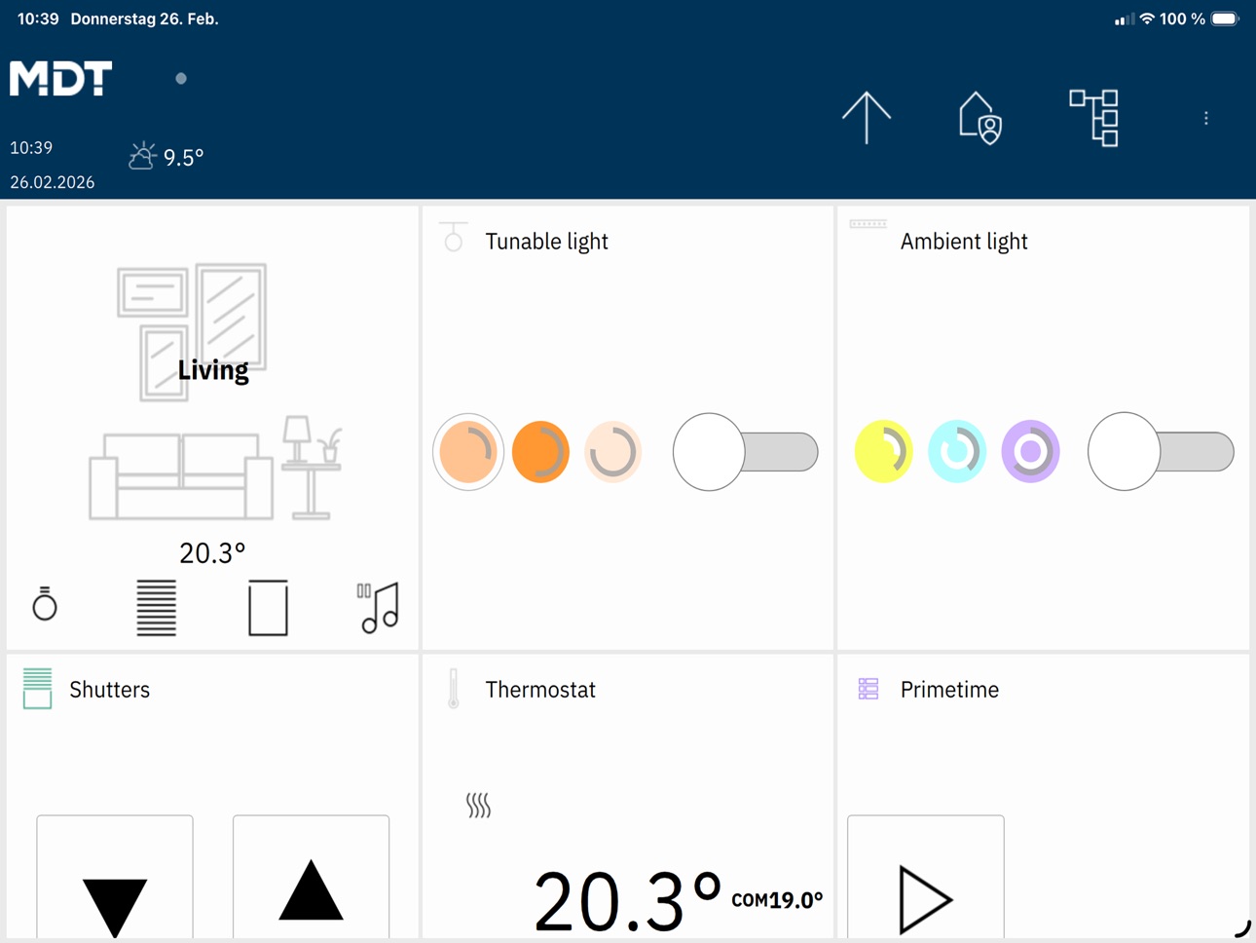Viewport: 1256px width, 943px height.
Task: Tap the blinds icon in Living tile
Action: (156, 608)
